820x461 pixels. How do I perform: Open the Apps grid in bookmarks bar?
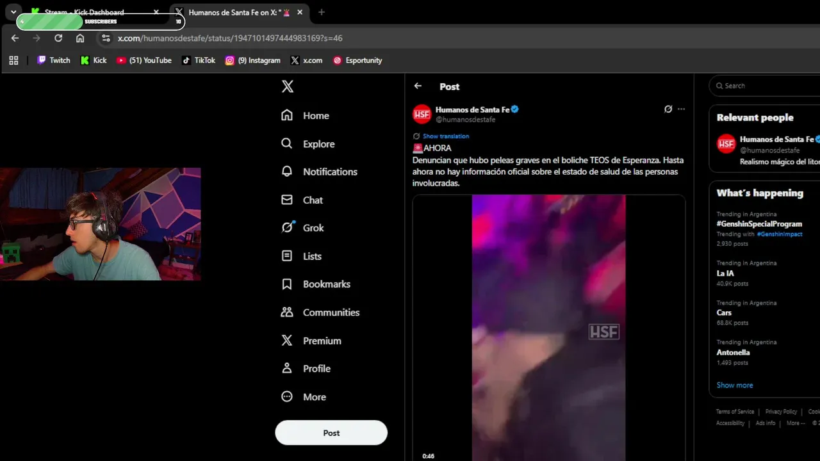pos(13,60)
